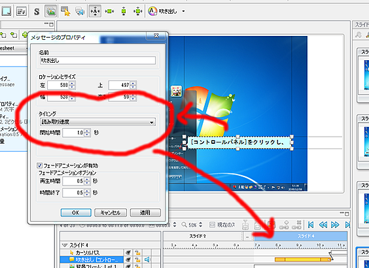Click second green arrow icon in left panel

pyautogui.click(x=14, y=35)
